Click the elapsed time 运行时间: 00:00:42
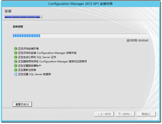162x124 pixels. [138, 41]
